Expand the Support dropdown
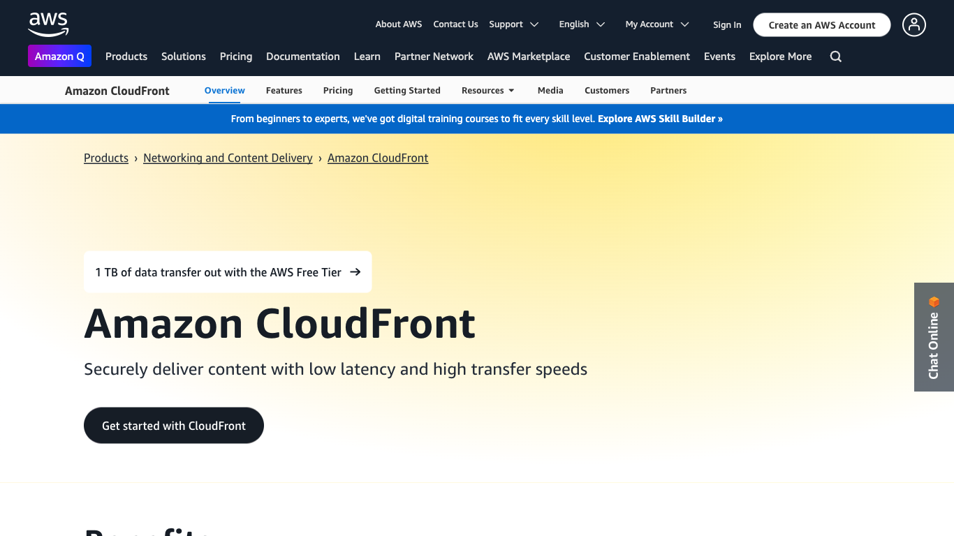 514,24
